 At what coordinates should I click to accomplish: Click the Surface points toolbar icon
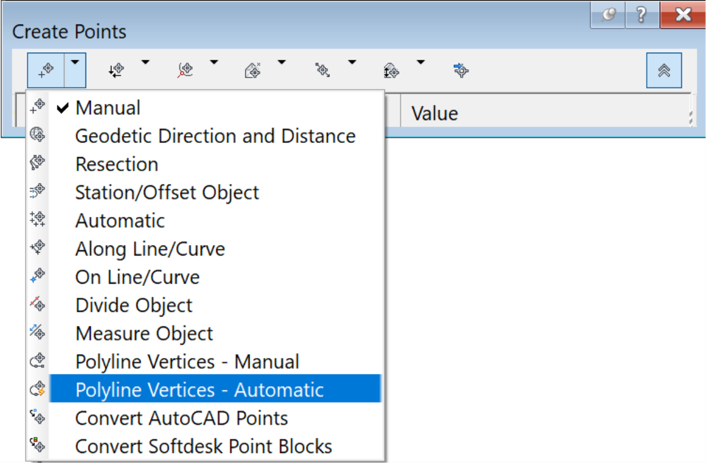pos(253,71)
